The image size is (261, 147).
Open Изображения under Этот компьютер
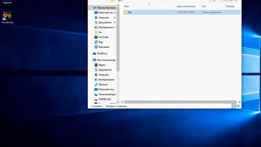tap(104, 80)
